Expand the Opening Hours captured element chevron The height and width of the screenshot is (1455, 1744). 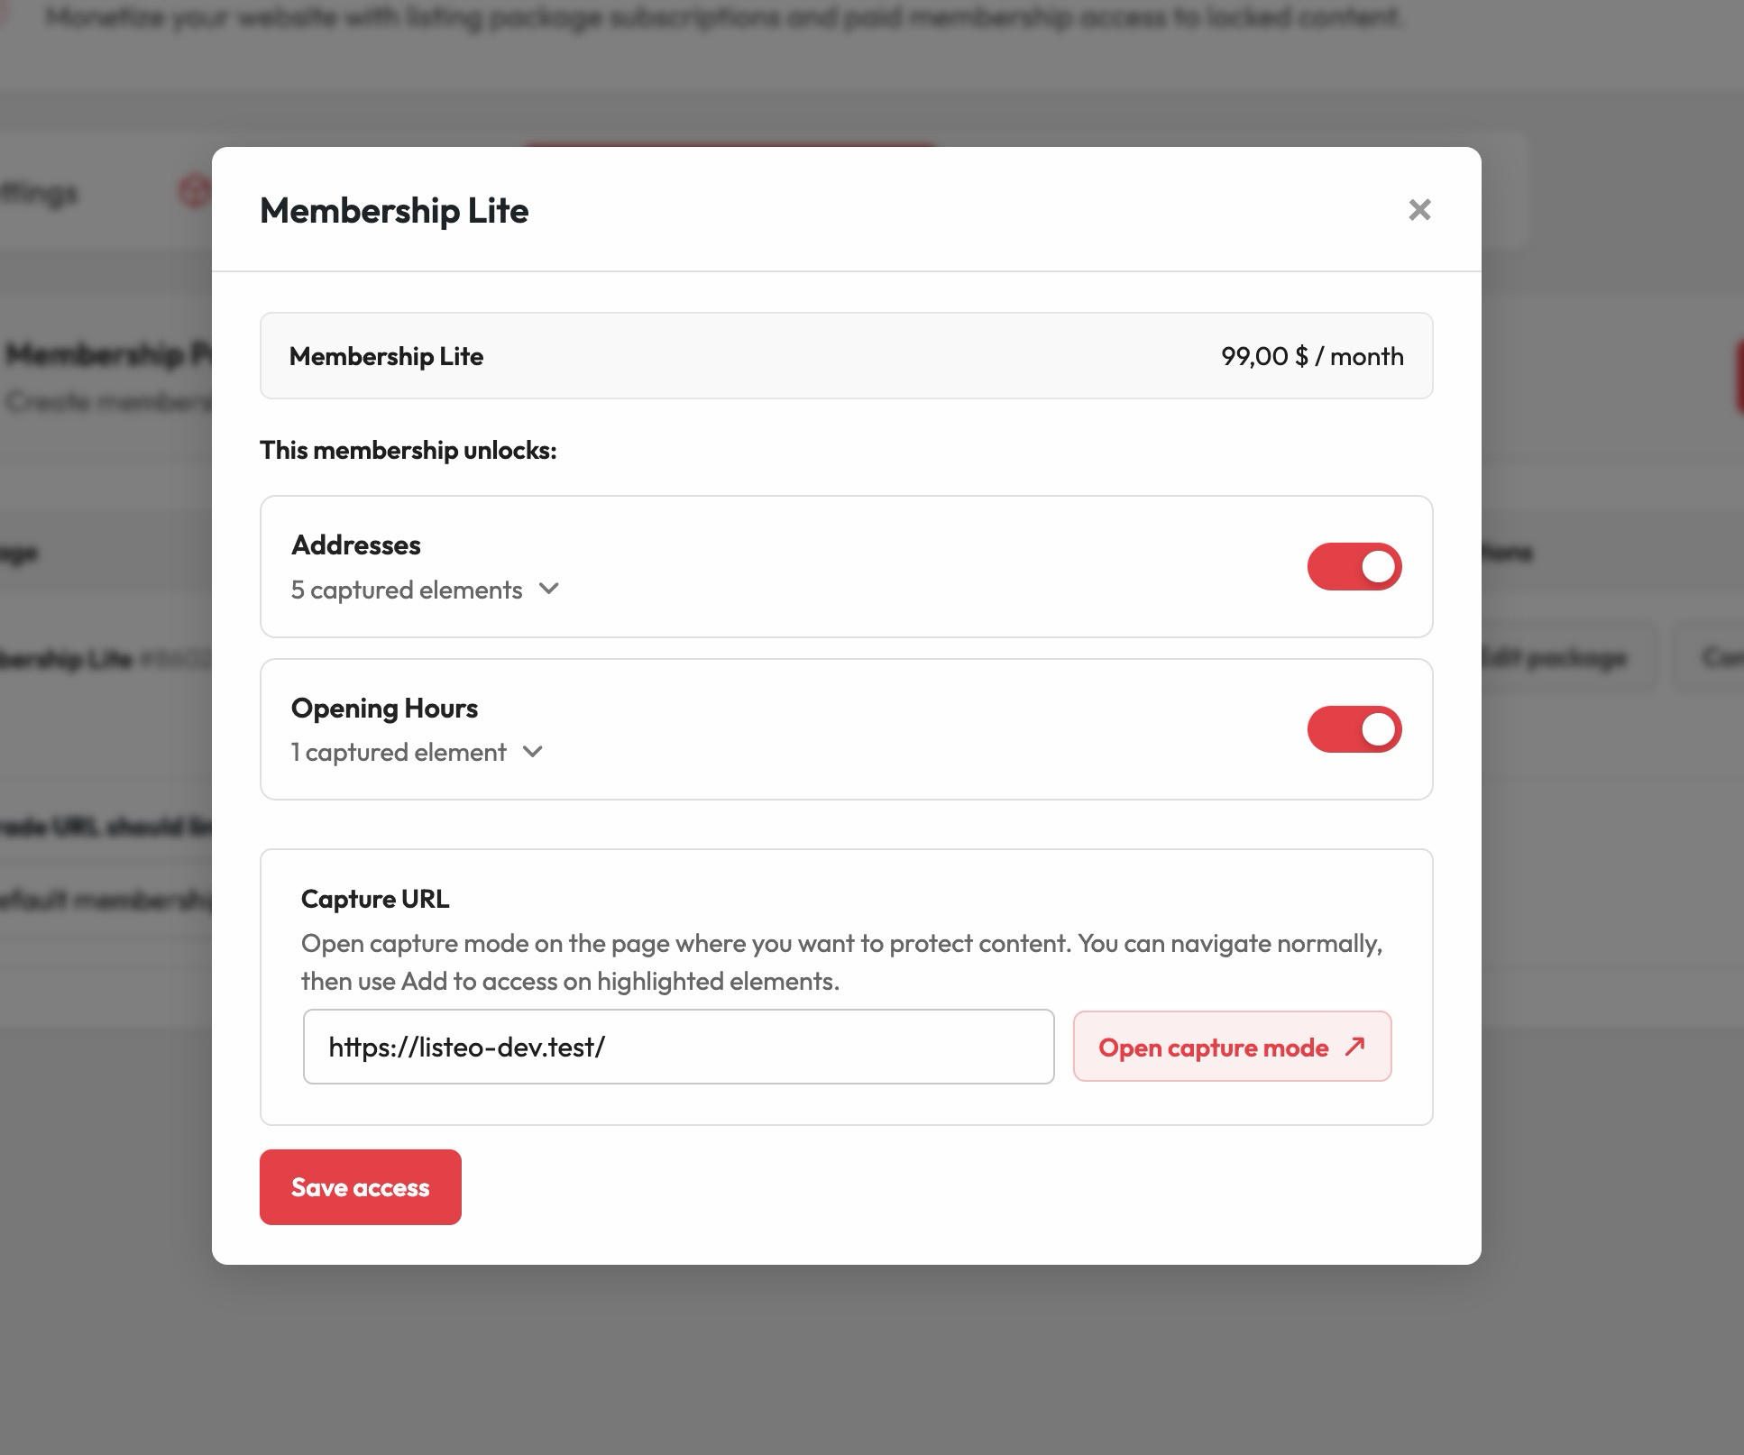pos(533,752)
